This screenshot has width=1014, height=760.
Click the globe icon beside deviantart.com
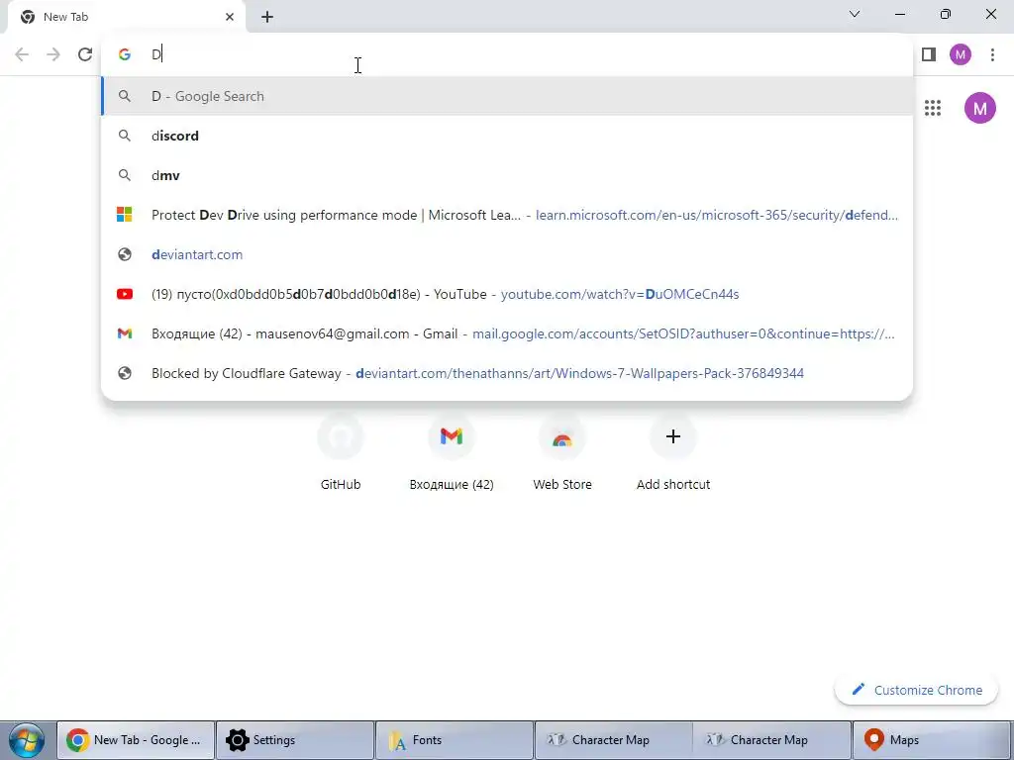pos(124,254)
